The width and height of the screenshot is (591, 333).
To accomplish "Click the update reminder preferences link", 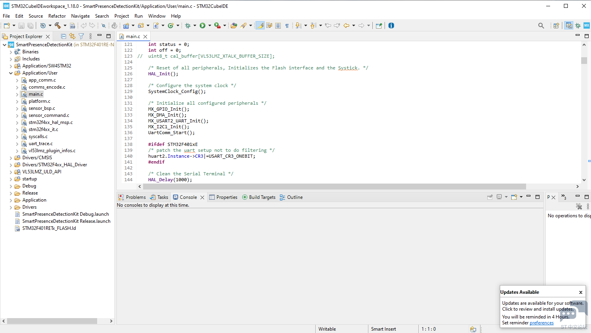I will click(x=541, y=323).
